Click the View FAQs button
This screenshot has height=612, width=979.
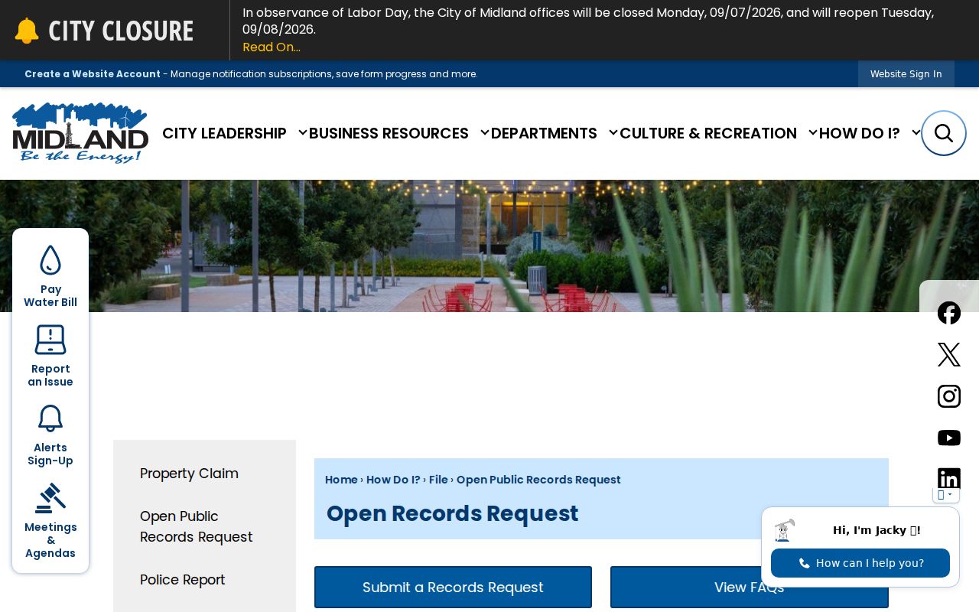pyautogui.click(x=750, y=588)
